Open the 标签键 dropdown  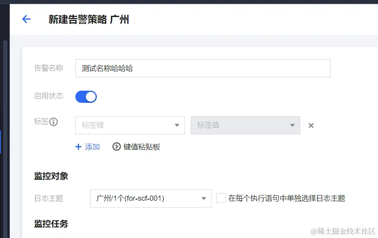click(x=130, y=125)
